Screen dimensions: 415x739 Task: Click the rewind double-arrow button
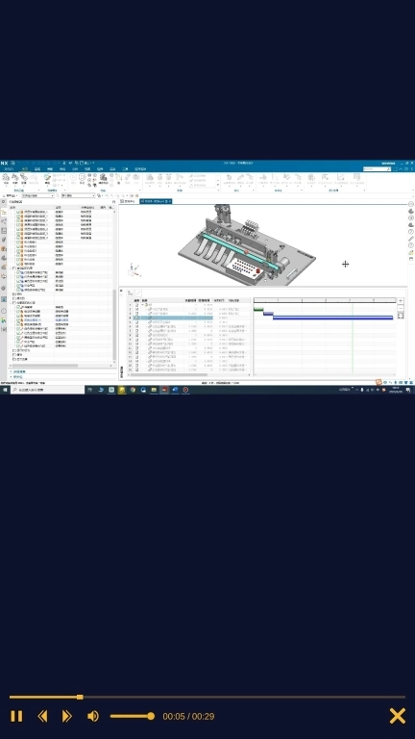click(x=42, y=716)
